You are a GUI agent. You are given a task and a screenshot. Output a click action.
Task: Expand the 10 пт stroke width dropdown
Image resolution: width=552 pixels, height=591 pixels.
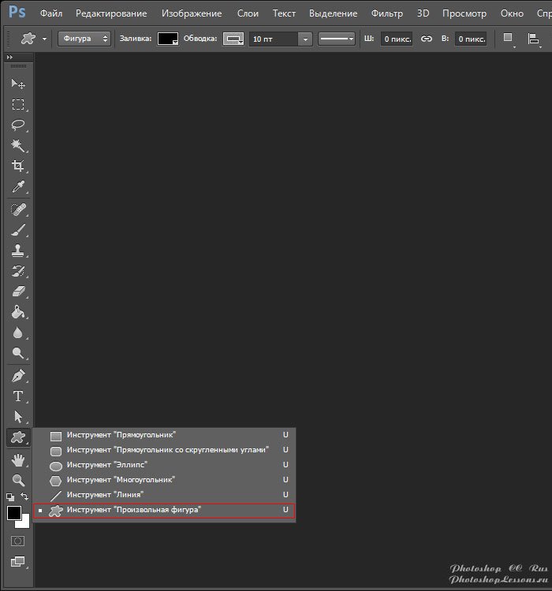point(304,39)
